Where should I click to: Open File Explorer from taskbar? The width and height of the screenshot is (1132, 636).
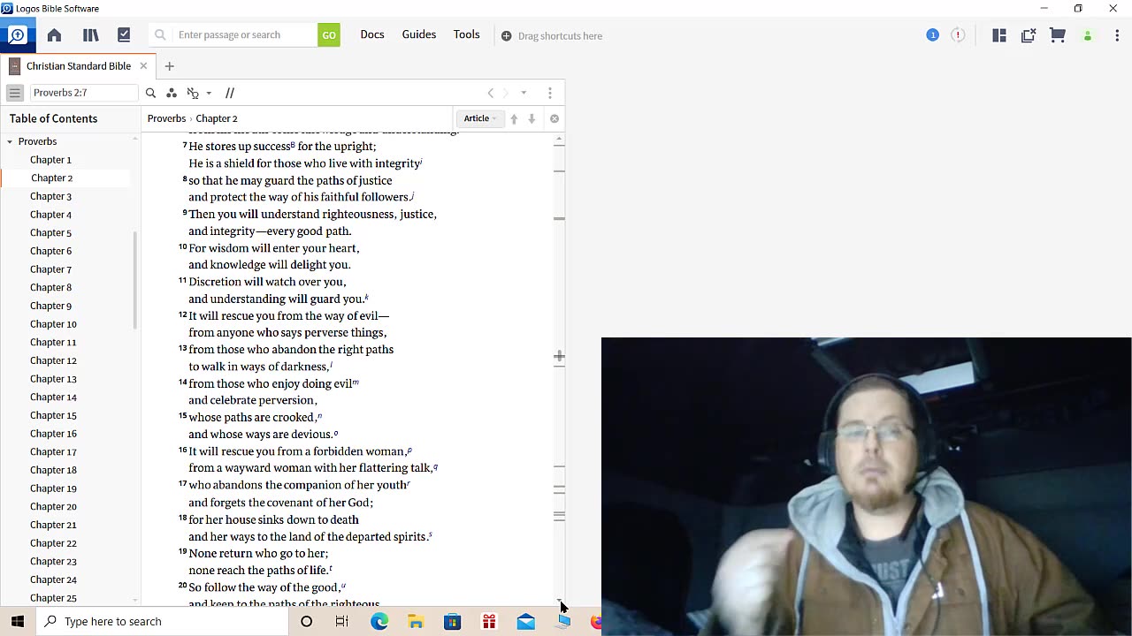coord(416,622)
